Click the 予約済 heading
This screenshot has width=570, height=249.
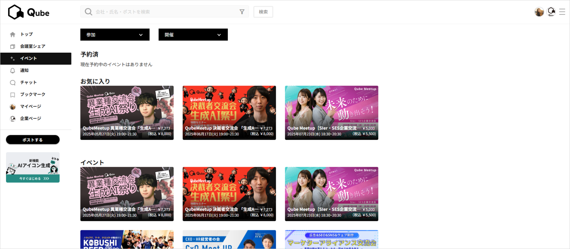coord(89,54)
